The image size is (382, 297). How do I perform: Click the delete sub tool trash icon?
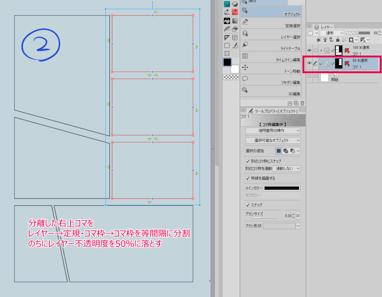pos(302,103)
